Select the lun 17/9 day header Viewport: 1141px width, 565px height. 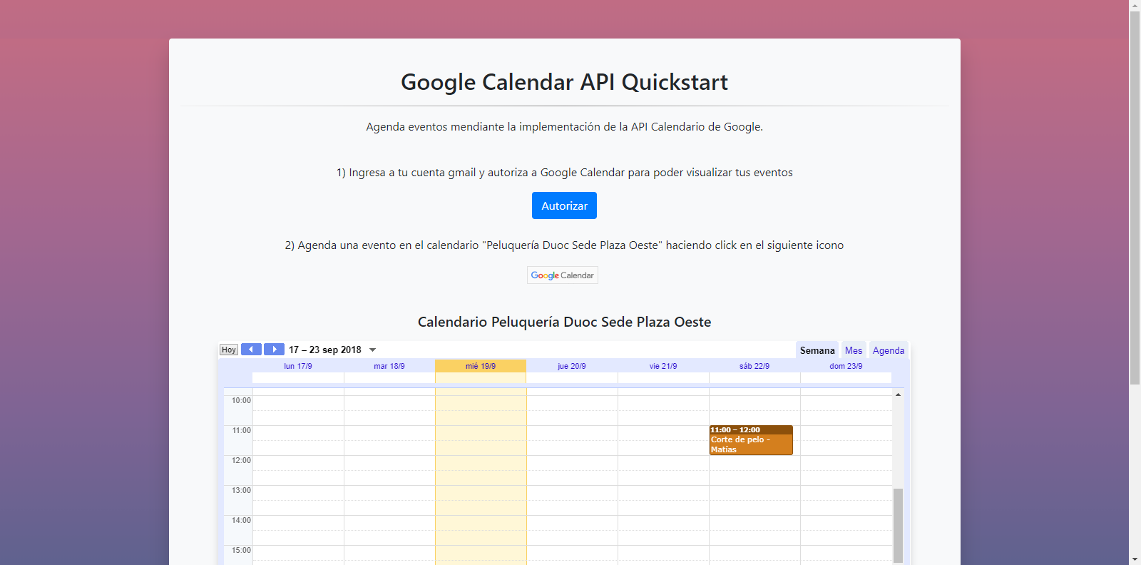tap(298, 366)
